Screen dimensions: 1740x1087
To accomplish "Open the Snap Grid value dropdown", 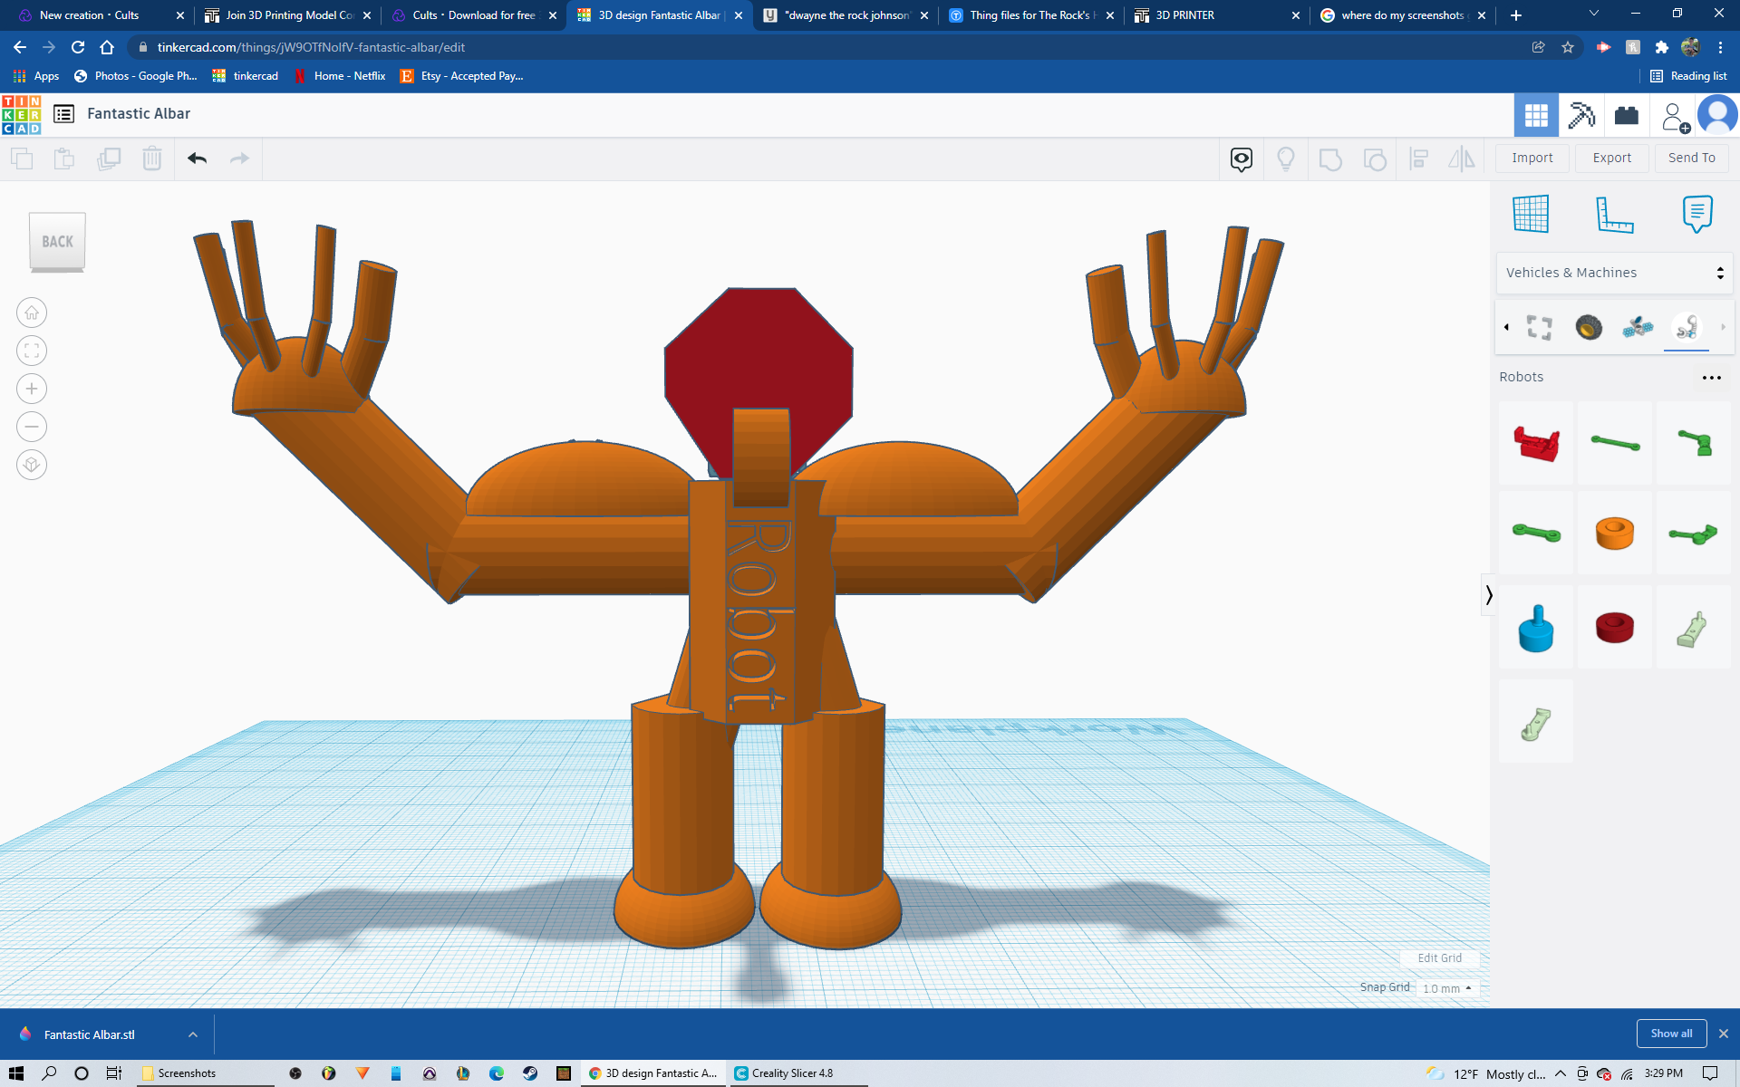I will click(1446, 988).
